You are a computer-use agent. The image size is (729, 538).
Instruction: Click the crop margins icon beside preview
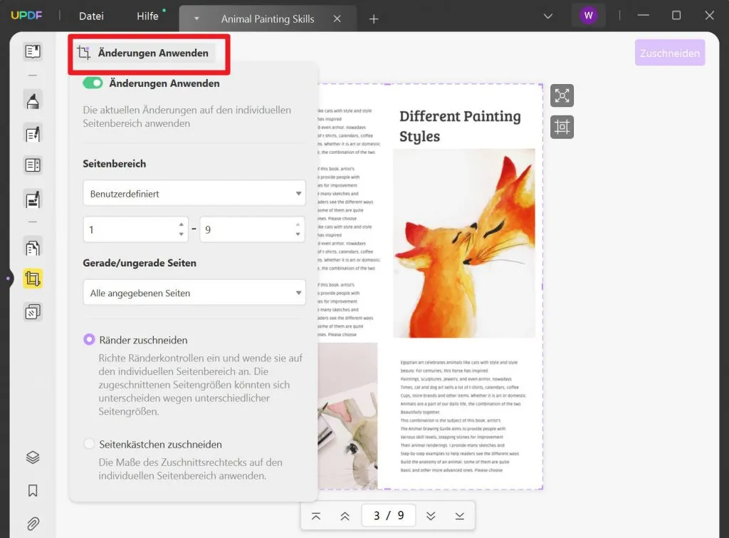[x=562, y=127]
